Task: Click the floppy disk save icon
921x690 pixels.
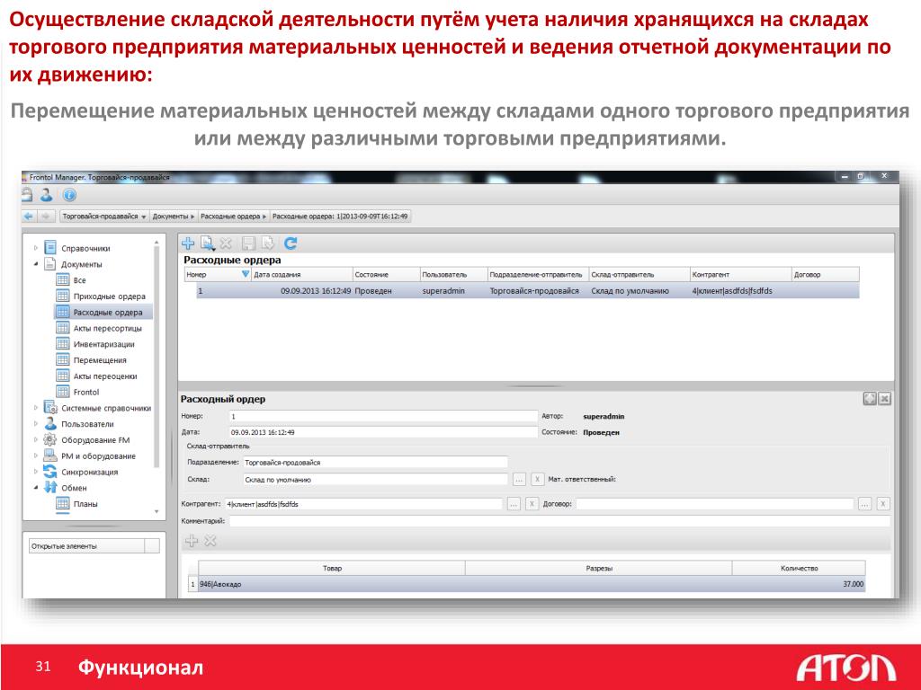Action: (x=248, y=243)
